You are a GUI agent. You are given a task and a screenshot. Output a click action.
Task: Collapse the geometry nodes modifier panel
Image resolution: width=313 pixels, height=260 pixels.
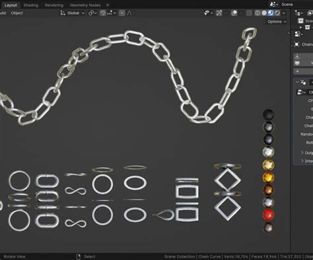297,82
